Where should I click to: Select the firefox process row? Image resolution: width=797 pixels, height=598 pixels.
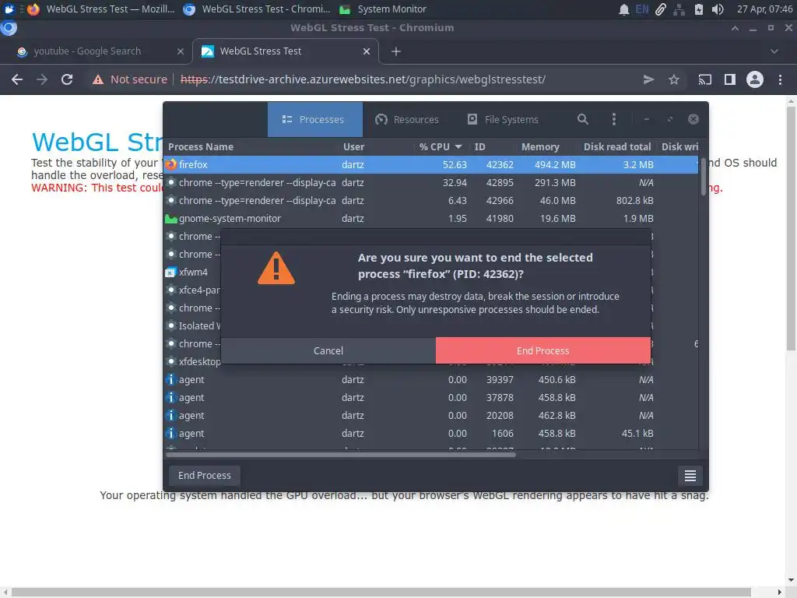point(431,165)
